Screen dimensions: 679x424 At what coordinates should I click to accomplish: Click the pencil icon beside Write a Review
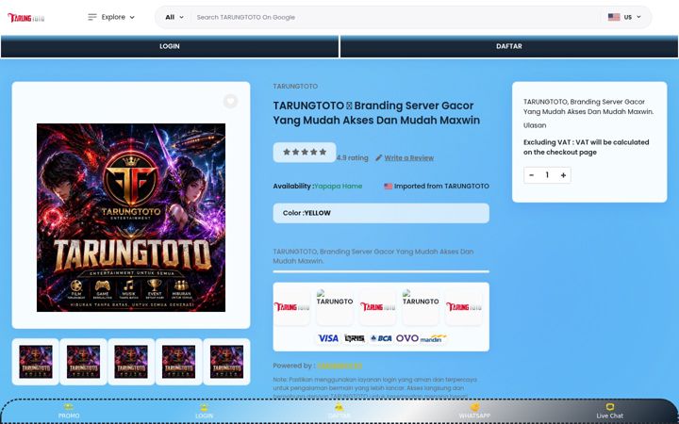pos(379,158)
